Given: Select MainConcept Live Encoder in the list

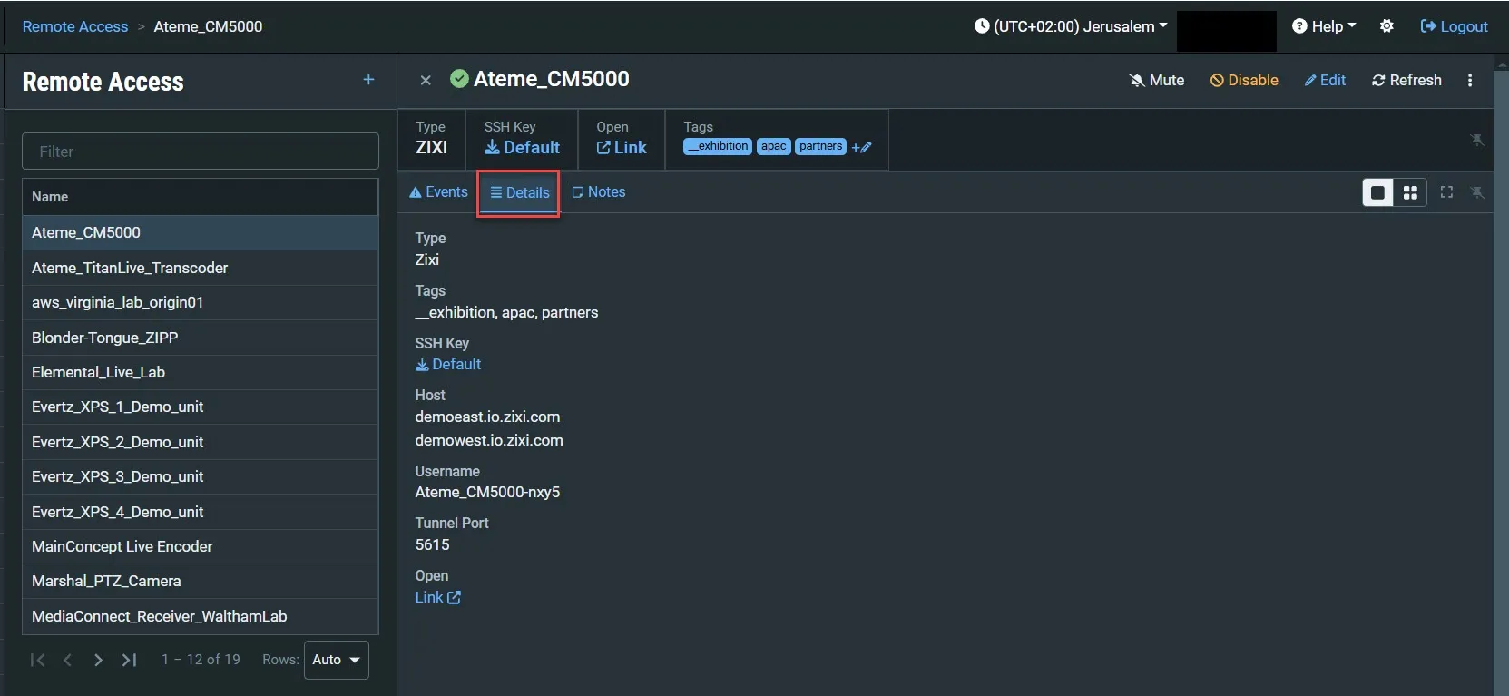Looking at the screenshot, I should click(x=201, y=546).
